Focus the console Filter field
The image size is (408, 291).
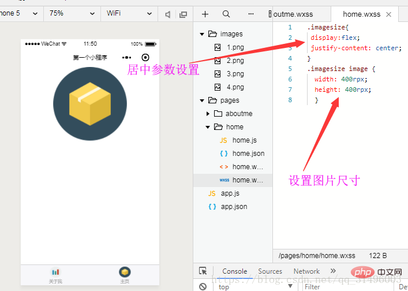[x=349, y=287]
